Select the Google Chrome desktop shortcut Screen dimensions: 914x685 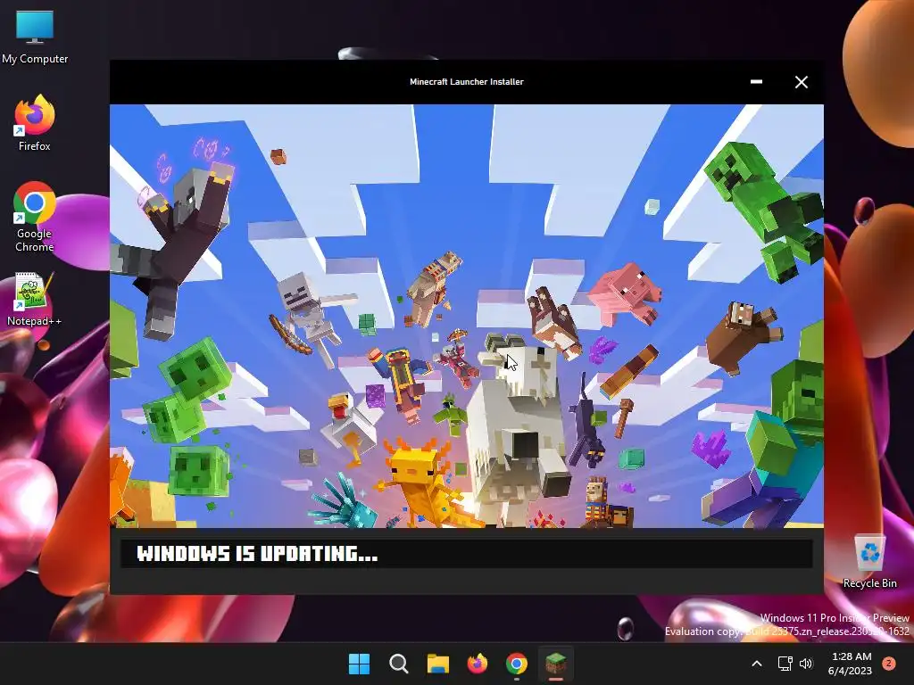35,217
